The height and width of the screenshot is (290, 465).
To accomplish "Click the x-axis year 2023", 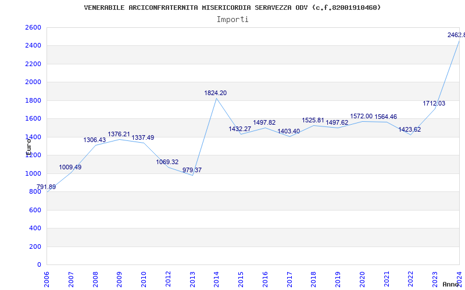I will [435, 280].
